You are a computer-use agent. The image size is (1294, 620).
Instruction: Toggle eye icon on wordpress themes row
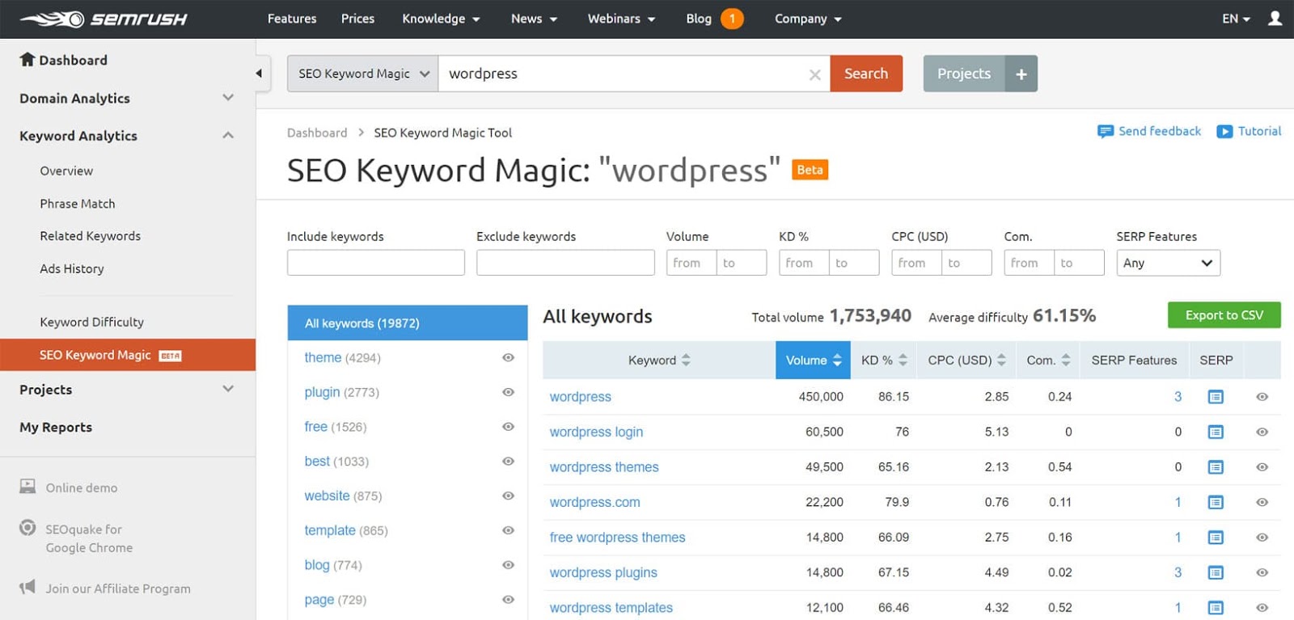pos(1262,467)
